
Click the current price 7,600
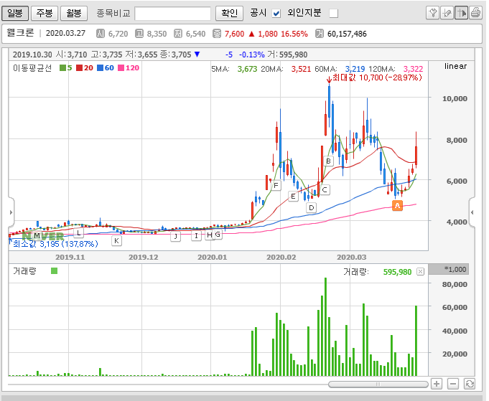pyautogui.click(x=235, y=34)
